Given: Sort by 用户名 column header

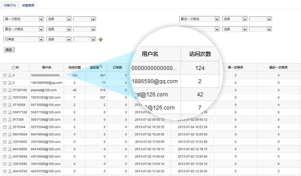Looking at the screenshot, I should click(47, 67).
